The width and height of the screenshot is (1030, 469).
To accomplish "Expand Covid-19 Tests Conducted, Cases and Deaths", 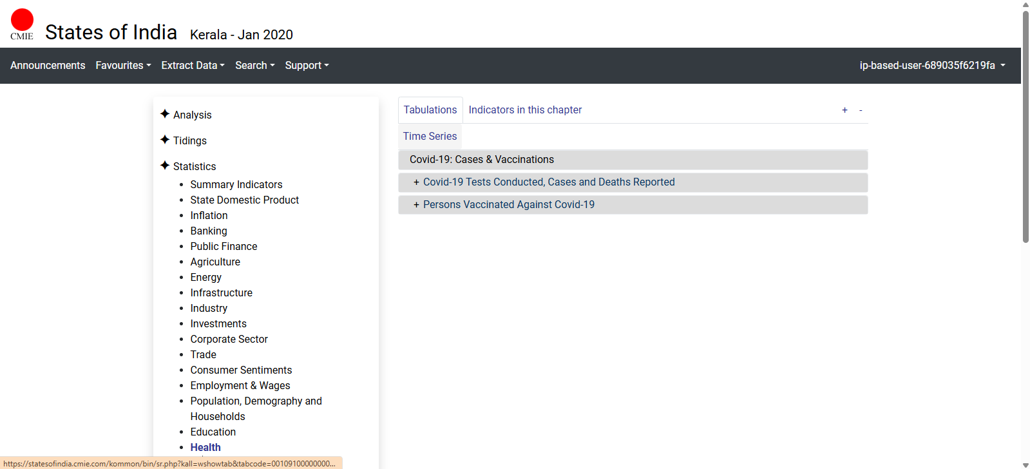I will tap(548, 182).
